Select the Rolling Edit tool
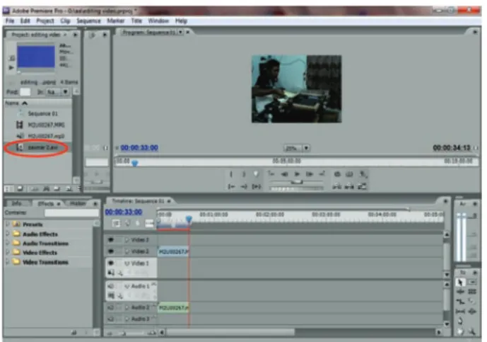The image size is (487, 342). 472,292
